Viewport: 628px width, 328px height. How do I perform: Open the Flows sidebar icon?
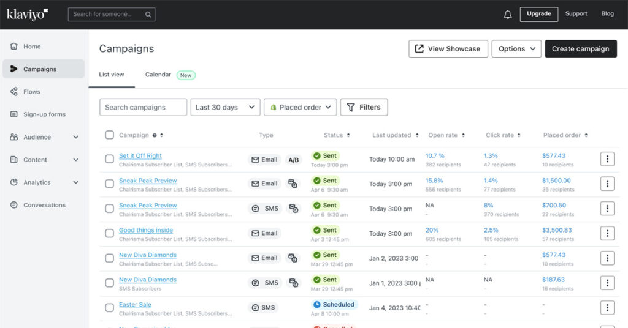pyautogui.click(x=14, y=92)
